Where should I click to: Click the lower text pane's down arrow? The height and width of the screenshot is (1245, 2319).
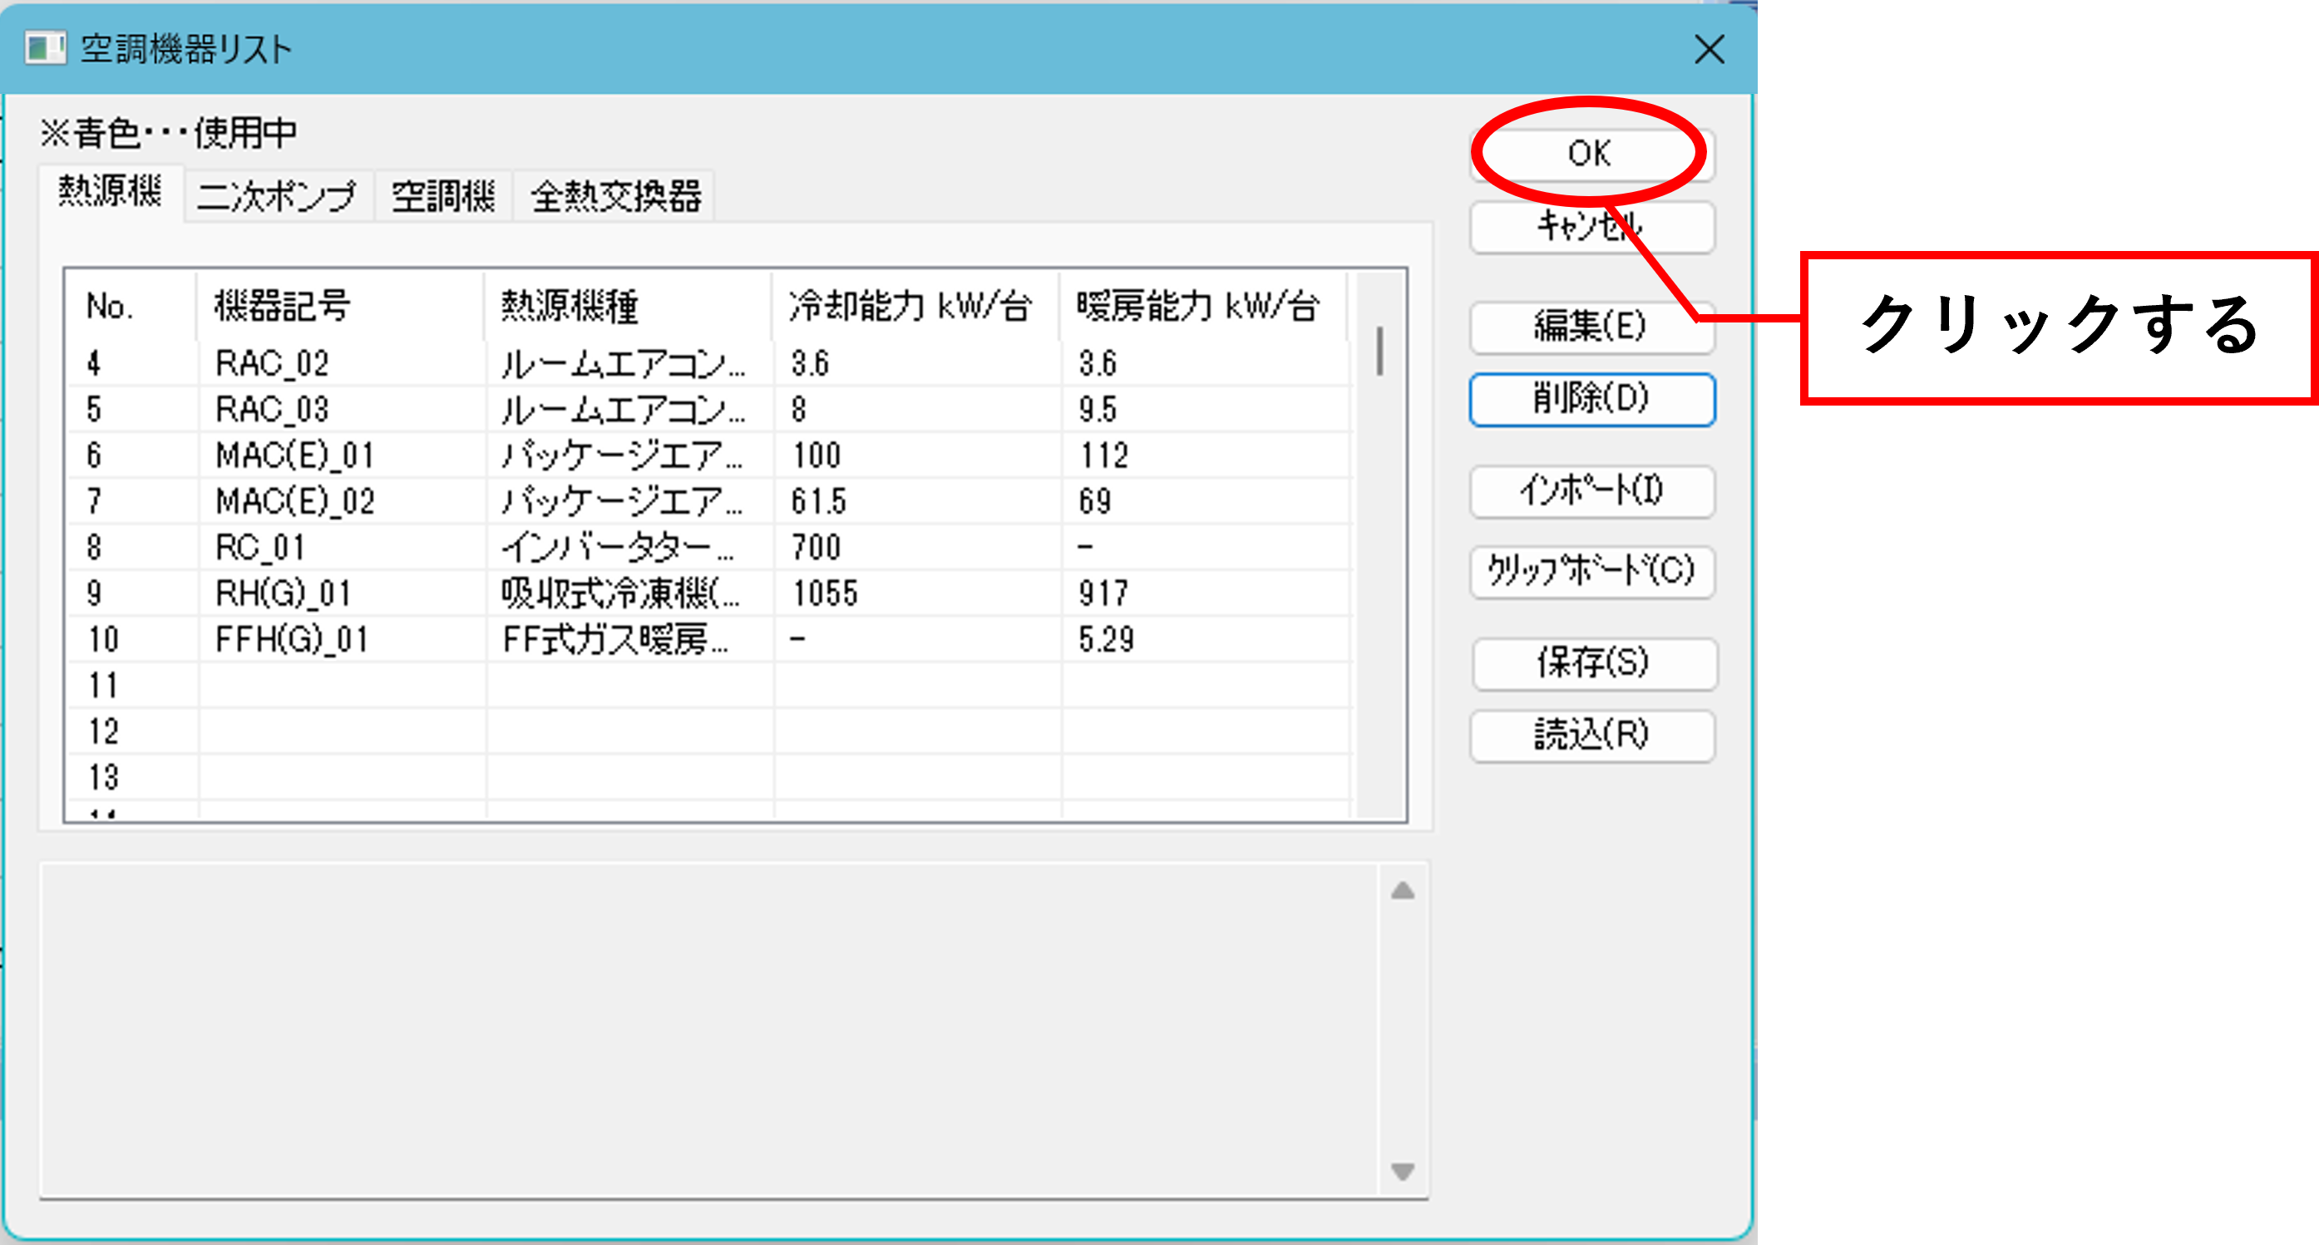click(x=1403, y=1171)
